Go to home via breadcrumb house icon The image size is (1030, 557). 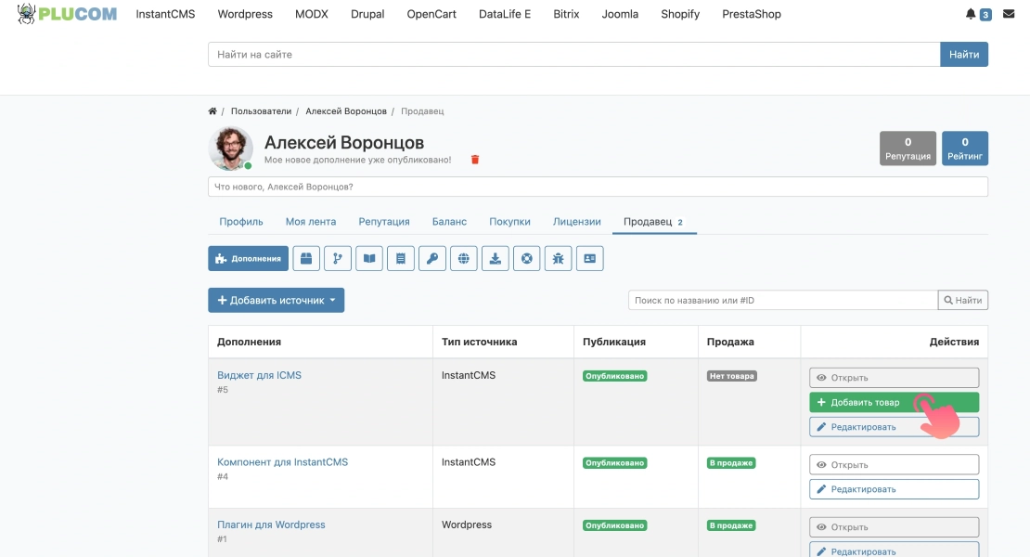(212, 111)
